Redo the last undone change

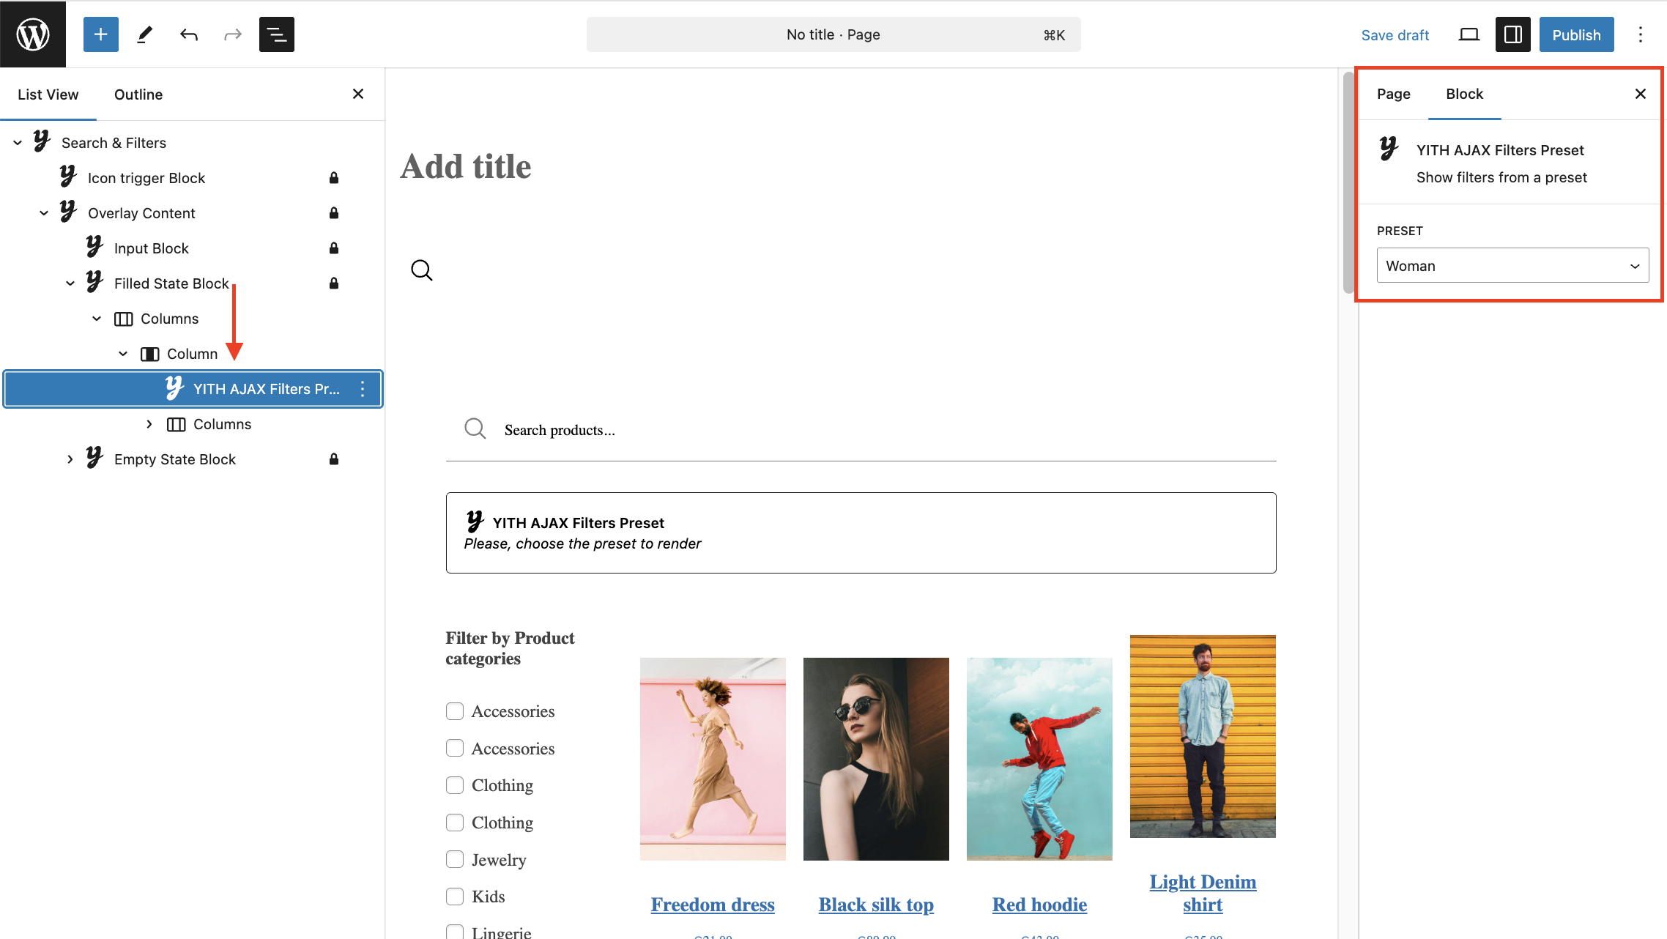click(x=233, y=34)
